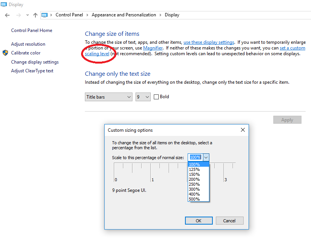Image resolution: width=311 pixels, height=244 pixels.
Task: Select 125% from the scale list
Action: click(x=198, y=169)
